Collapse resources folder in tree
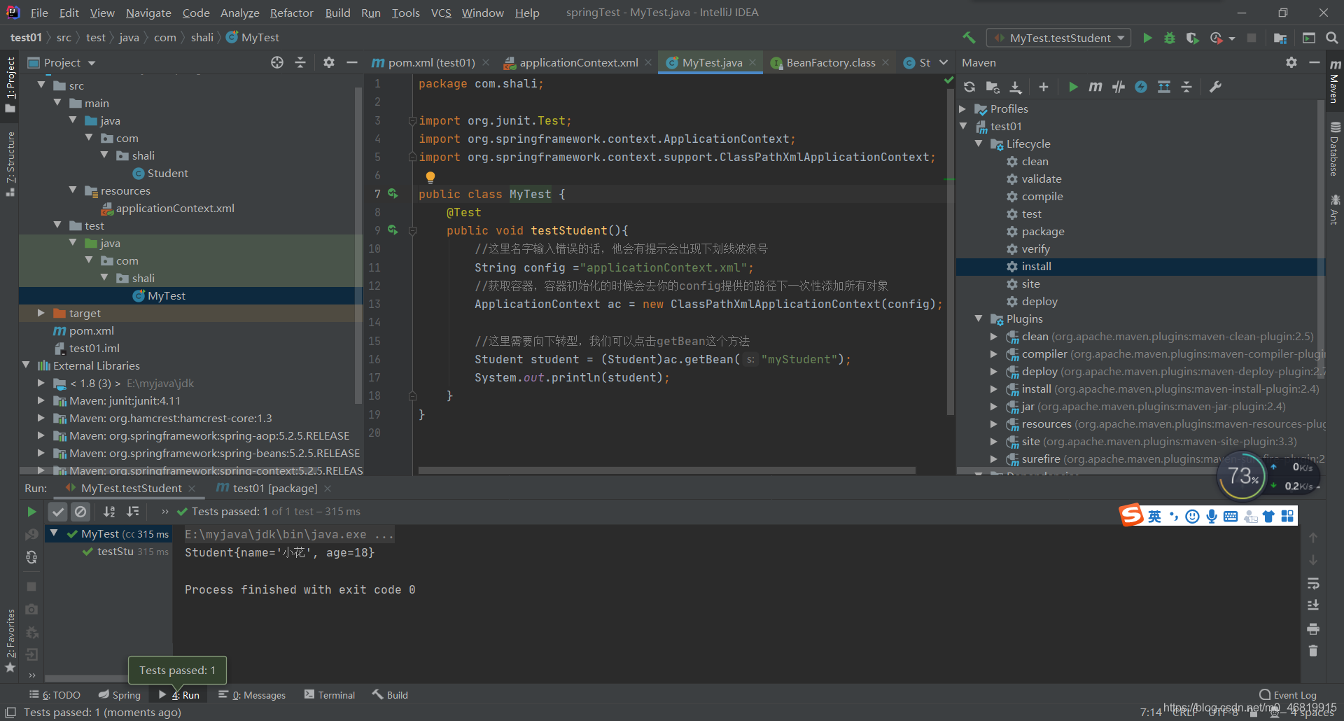Image resolution: width=1344 pixels, height=721 pixels. pos(73,190)
